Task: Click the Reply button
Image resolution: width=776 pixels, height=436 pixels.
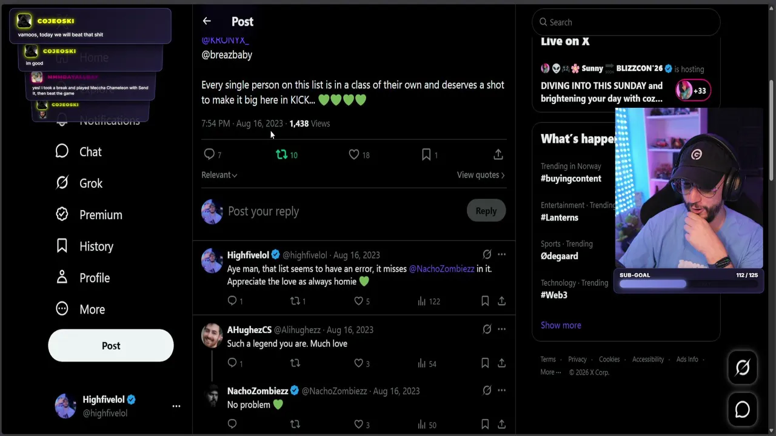Action: coord(486,211)
